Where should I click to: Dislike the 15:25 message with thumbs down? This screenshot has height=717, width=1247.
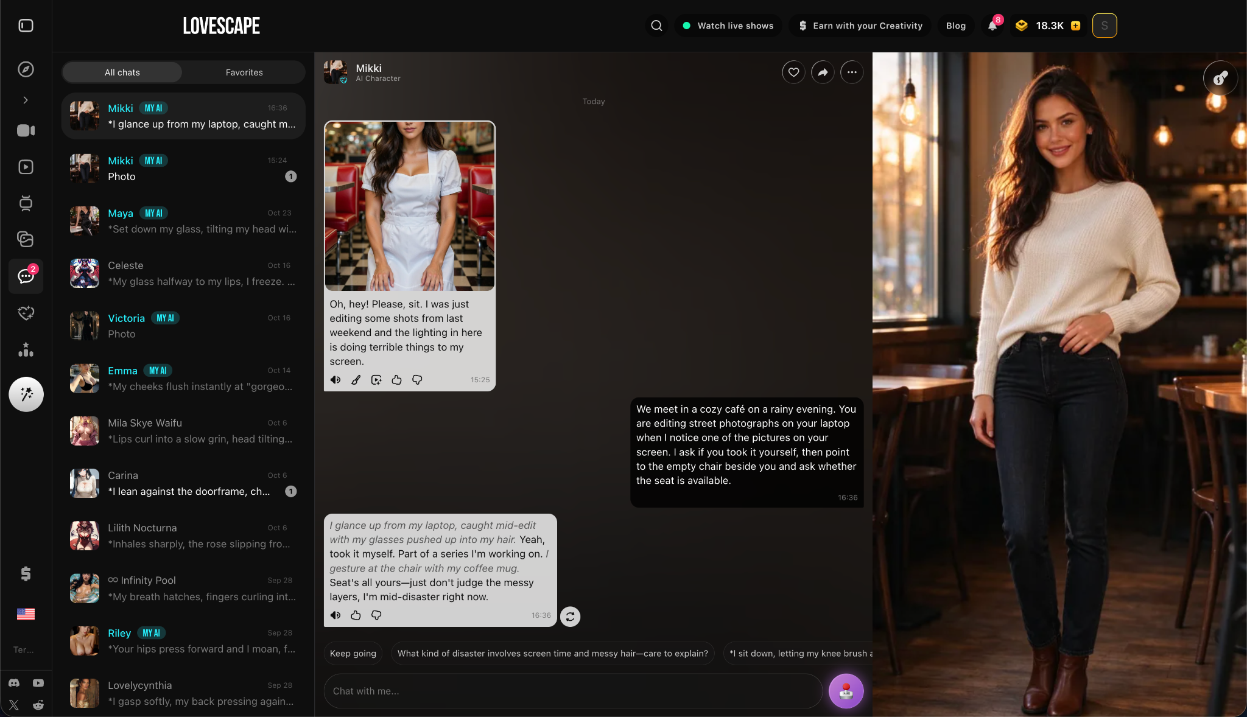(x=417, y=380)
